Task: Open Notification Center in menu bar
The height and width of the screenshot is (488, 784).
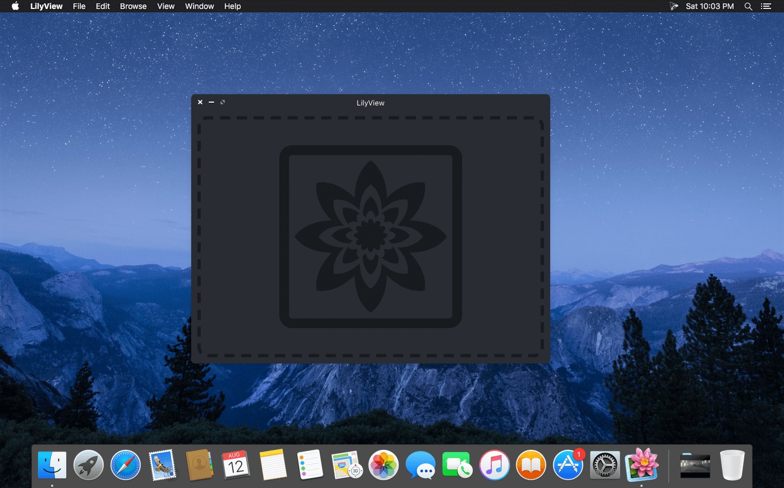Action: coord(766,6)
